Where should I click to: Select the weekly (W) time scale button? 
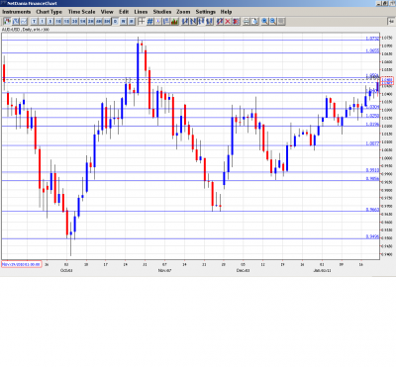point(123,22)
